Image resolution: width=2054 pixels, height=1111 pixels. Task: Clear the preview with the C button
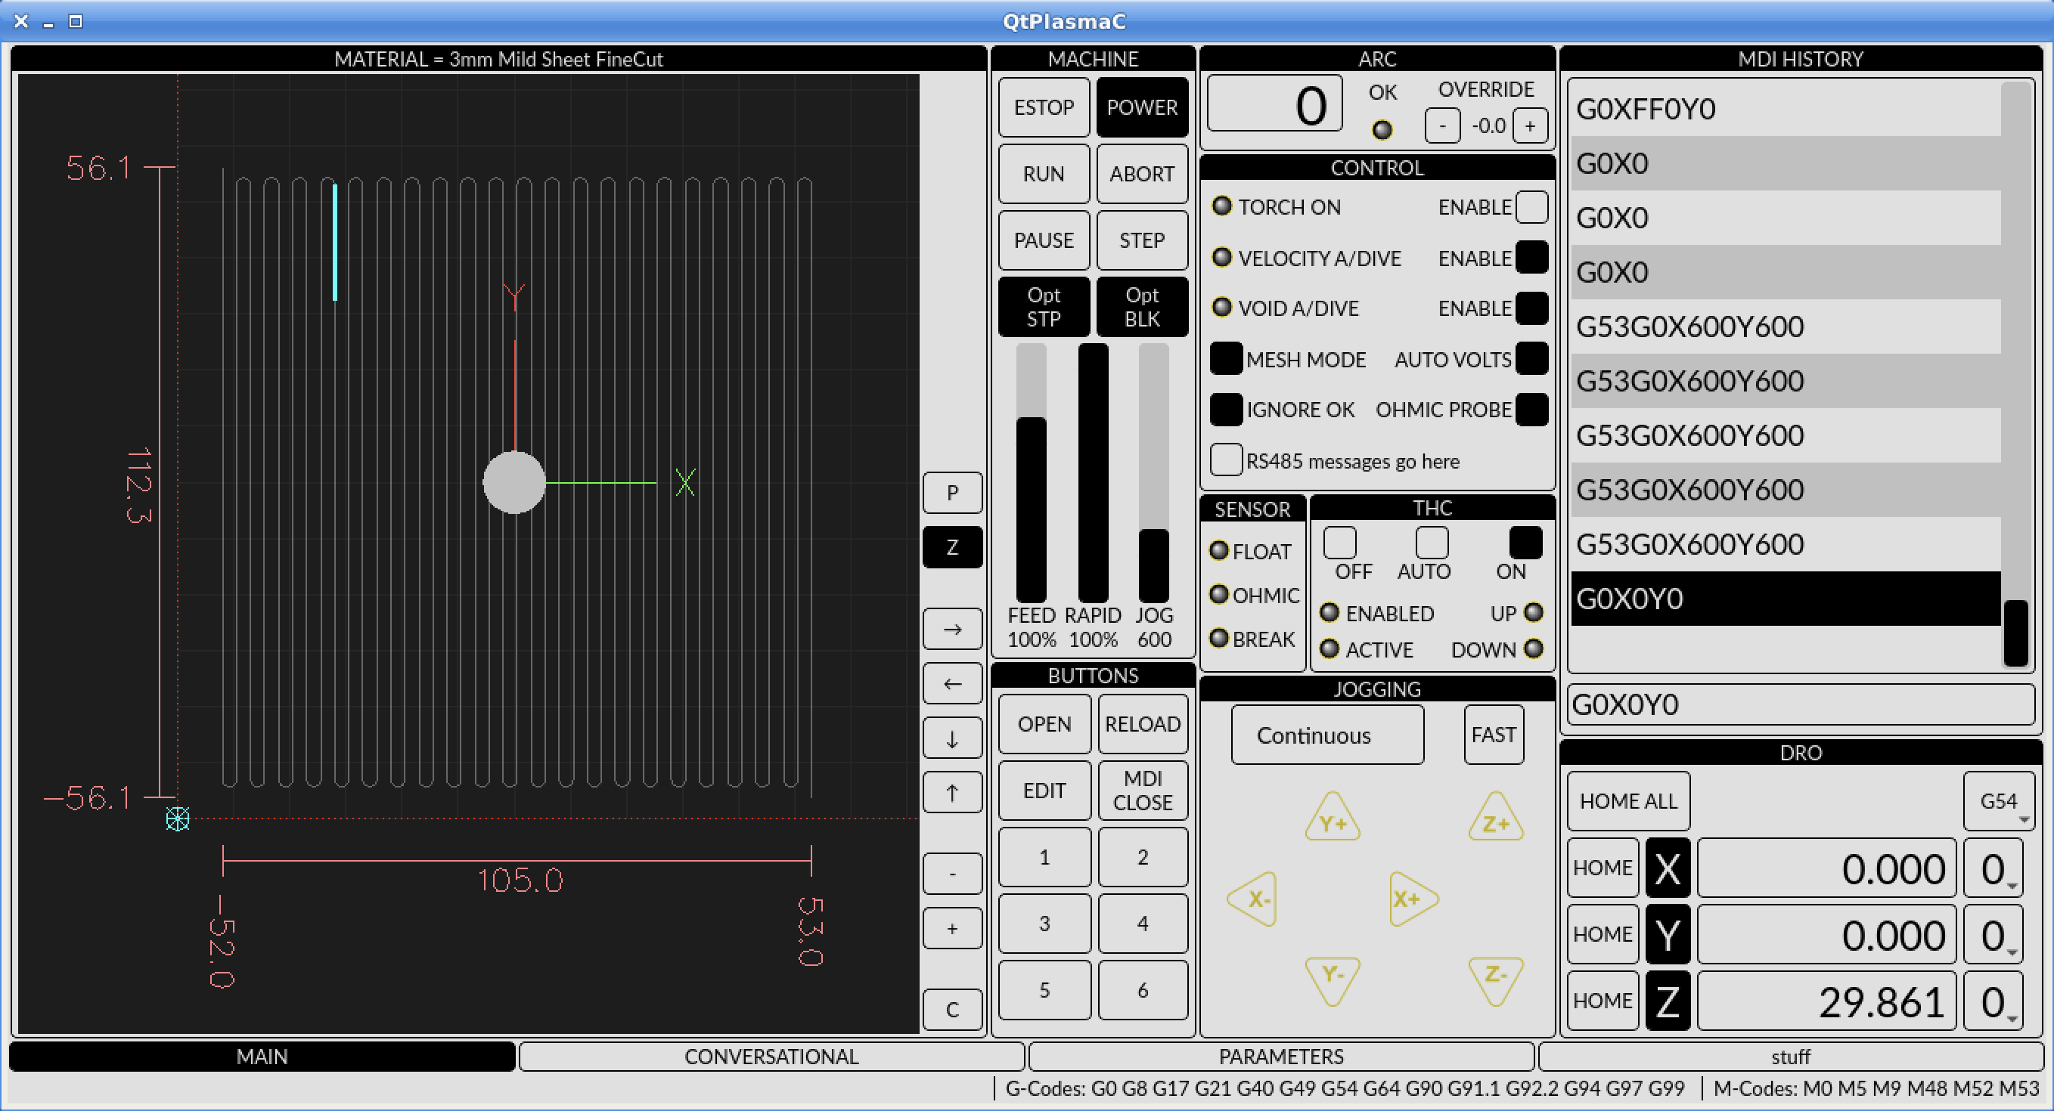tap(952, 1010)
